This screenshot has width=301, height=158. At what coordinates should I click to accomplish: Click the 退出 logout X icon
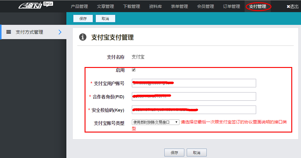pyautogui.click(x=288, y=6)
